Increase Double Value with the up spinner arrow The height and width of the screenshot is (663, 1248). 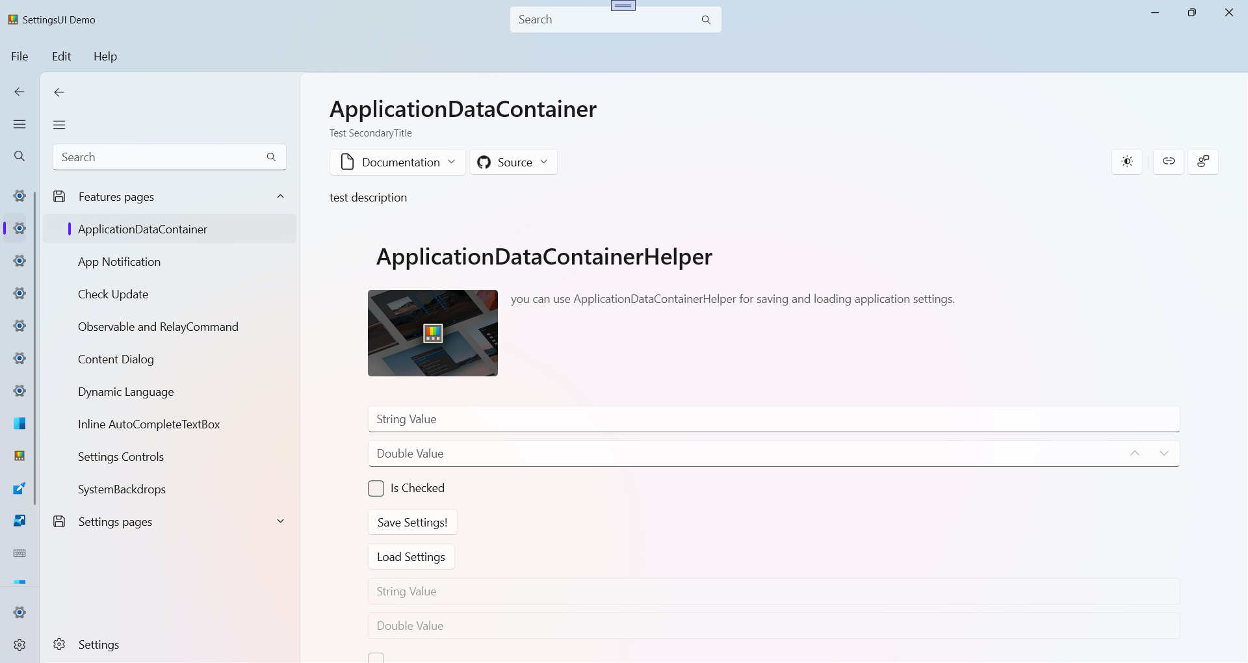tap(1135, 453)
